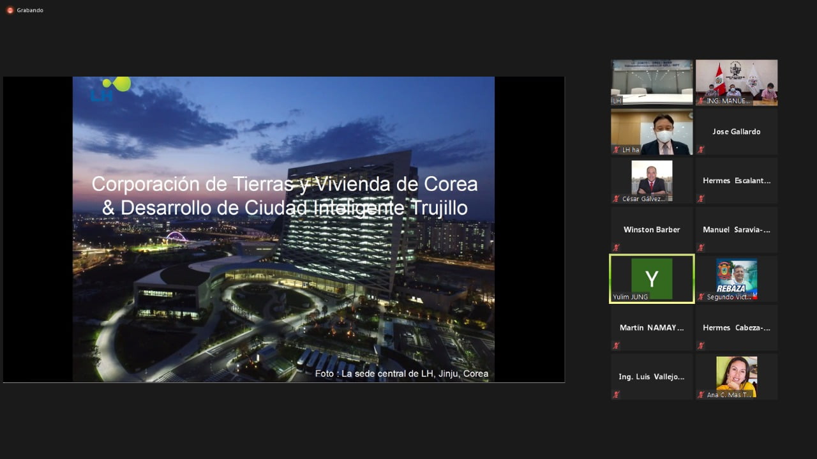Screen dimensions: 817x459
Task: Select the Martín NAMAY... participant tile
Action: point(652,328)
